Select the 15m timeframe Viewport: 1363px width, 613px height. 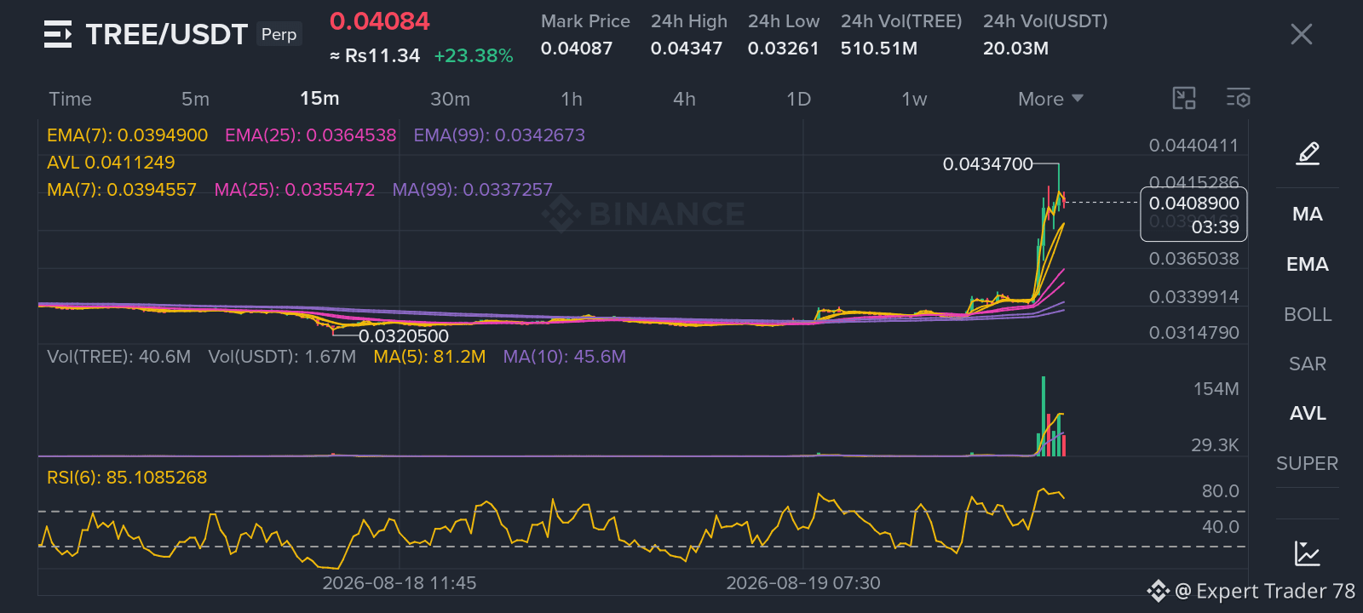[x=319, y=99]
